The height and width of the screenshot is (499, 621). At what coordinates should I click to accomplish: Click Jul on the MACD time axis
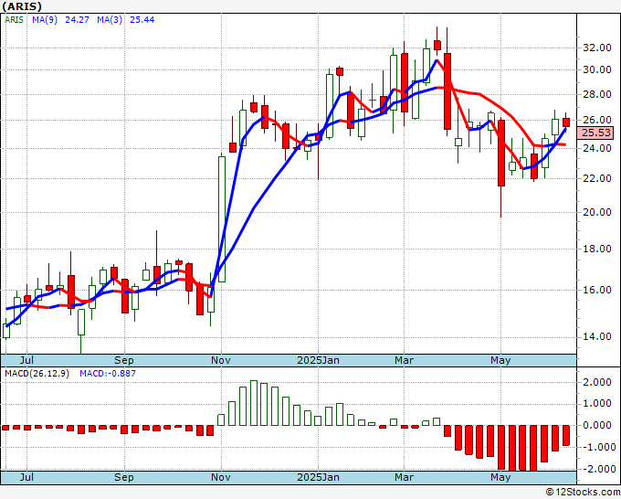tap(26, 477)
